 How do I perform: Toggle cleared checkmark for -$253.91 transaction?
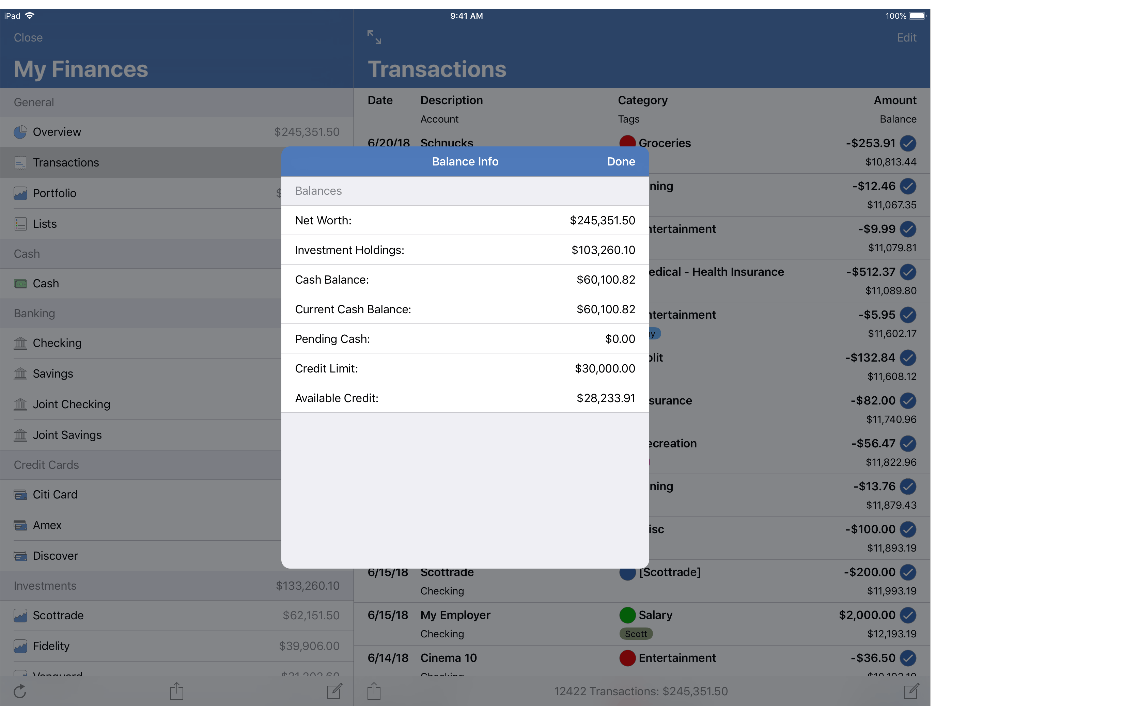pyautogui.click(x=908, y=143)
